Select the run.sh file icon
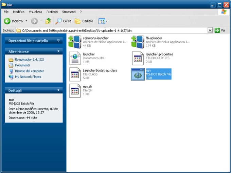231x173 pixels. pyautogui.click(x=75, y=90)
